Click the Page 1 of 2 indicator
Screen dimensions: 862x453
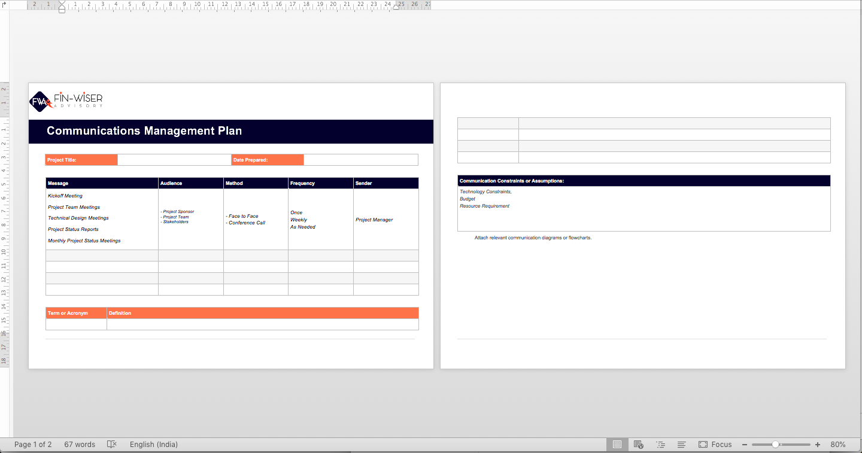coord(33,445)
